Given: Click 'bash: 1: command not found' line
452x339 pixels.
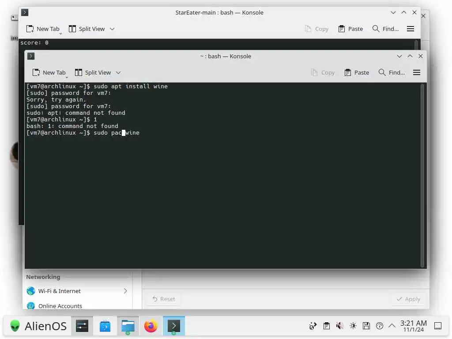Looking at the screenshot, I should pos(72,126).
